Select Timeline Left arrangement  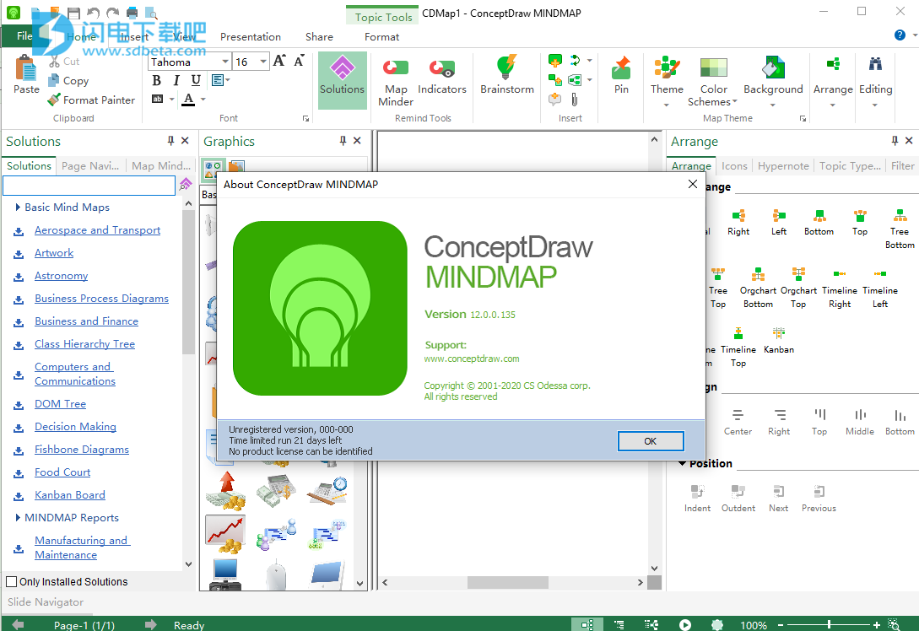click(x=879, y=289)
